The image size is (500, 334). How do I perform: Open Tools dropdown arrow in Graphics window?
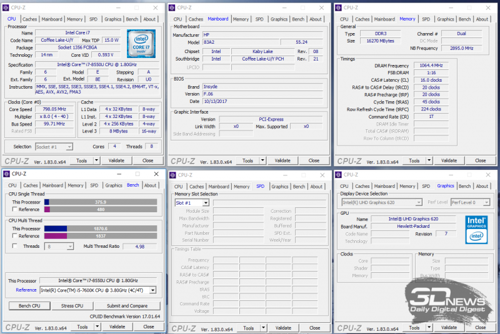click(x=429, y=327)
